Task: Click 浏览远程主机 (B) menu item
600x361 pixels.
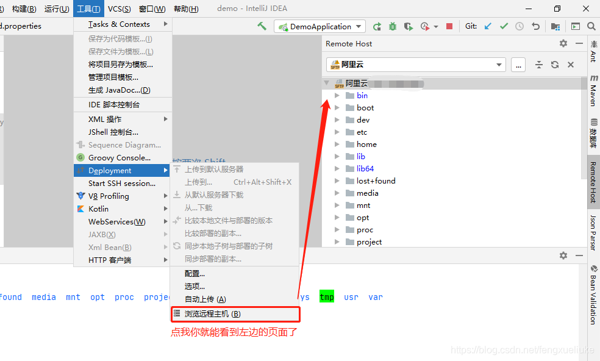Action: (x=235, y=314)
